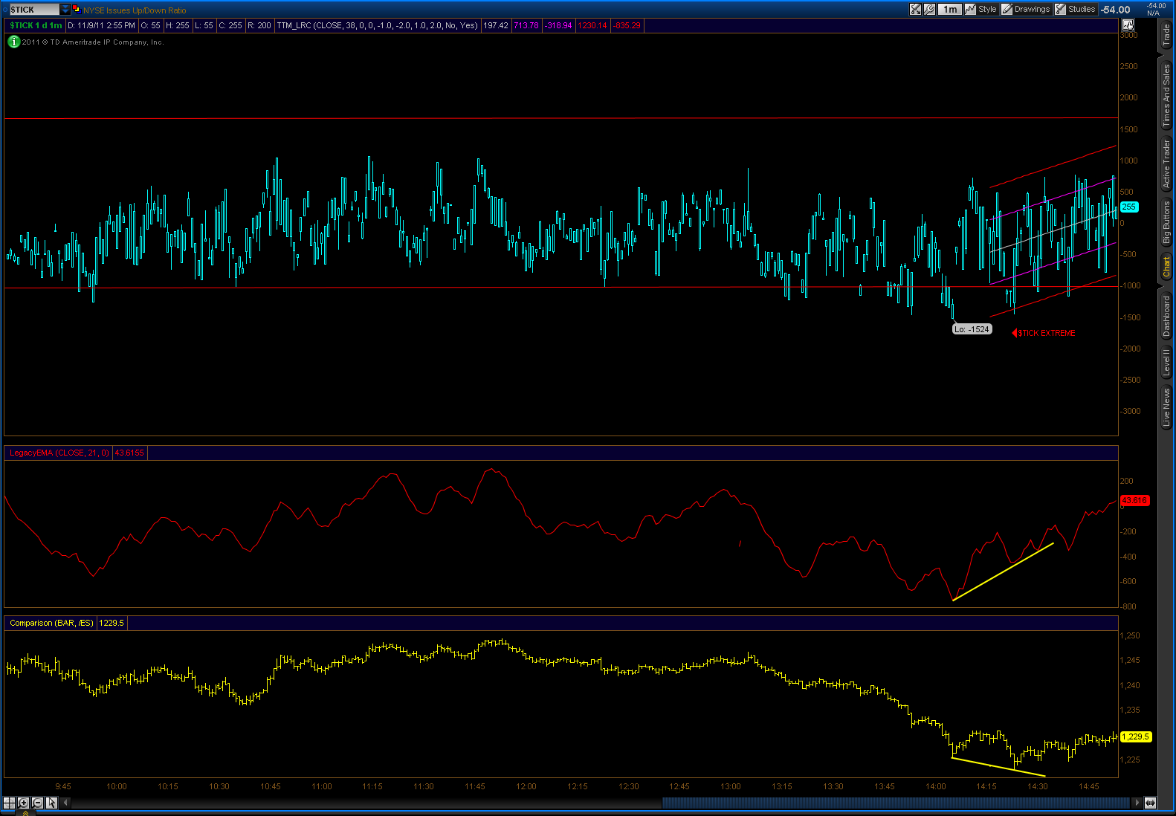1176x816 pixels.
Task: Click the horizontal time scrollbar thumb
Action: point(896,803)
